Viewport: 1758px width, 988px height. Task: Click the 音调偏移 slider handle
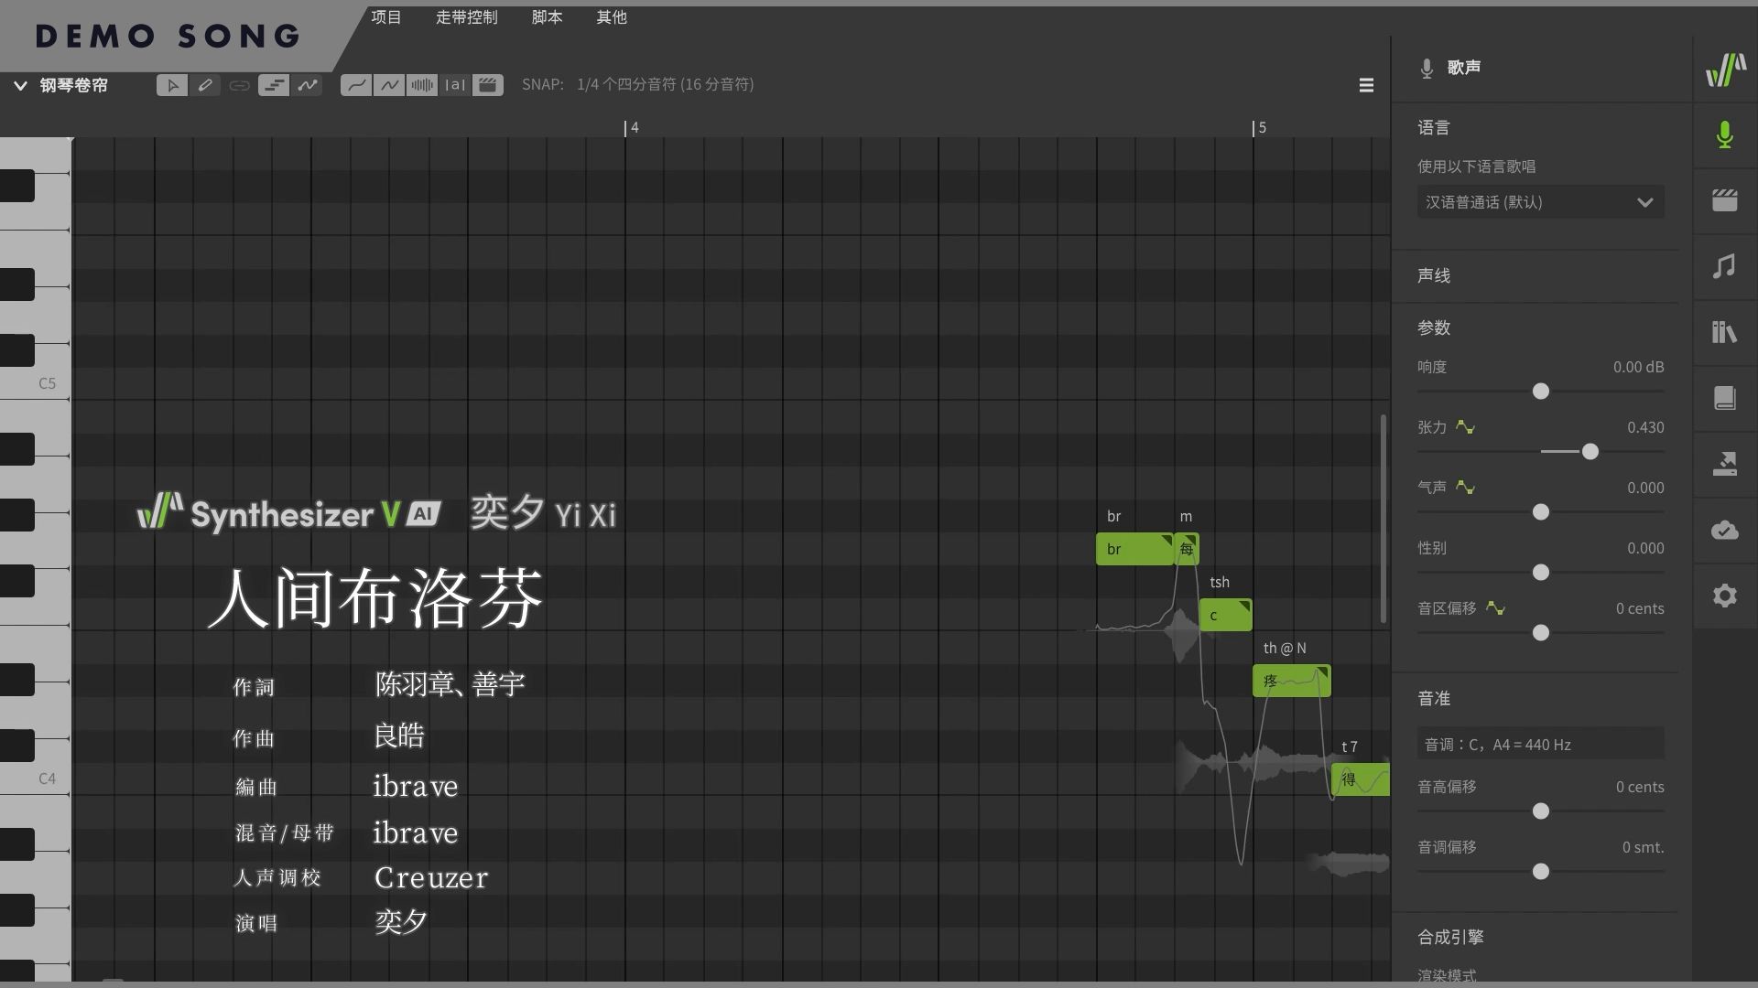pyautogui.click(x=1541, y=872)
